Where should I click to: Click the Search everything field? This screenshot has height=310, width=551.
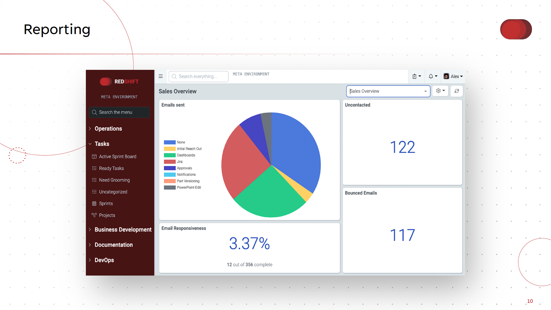click(x=198, y=77)
